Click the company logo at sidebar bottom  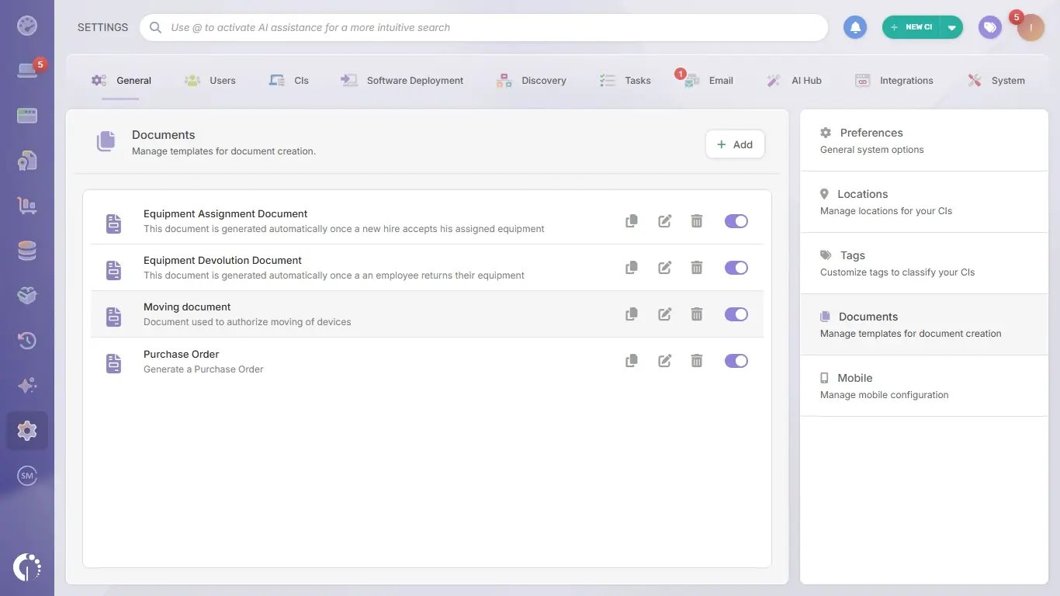[27, 567]
